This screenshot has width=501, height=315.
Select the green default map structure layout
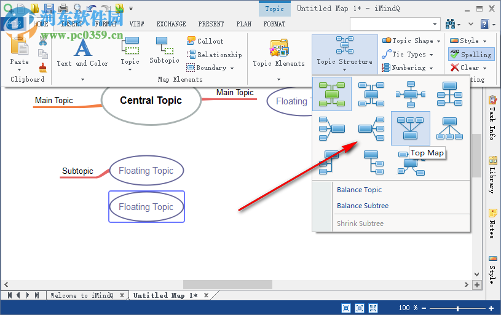pyautogui.click(x=332, y=94)
